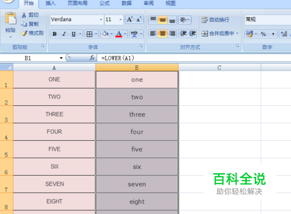Image resolution: width=291 pixels, height=214 pixels.
Task: Click the phonetic guide (wén) icon
Action: [x=134, y=34]
